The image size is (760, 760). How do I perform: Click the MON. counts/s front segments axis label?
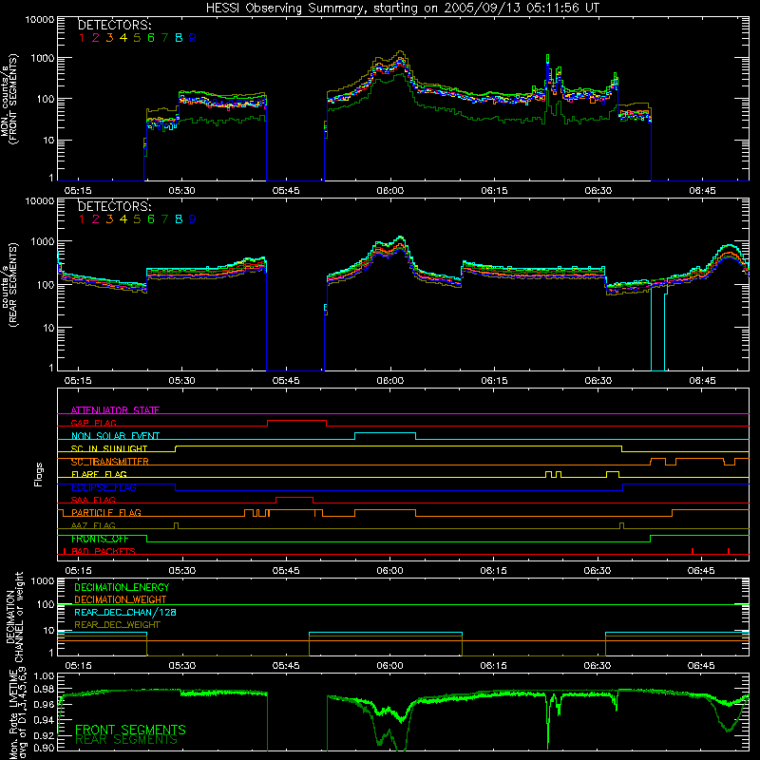tap(9, 99)
